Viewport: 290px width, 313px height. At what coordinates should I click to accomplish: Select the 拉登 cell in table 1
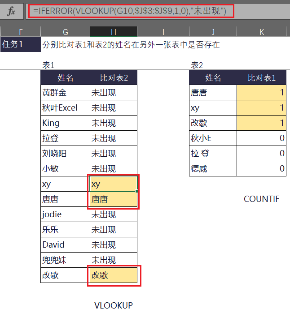[66, 138]
